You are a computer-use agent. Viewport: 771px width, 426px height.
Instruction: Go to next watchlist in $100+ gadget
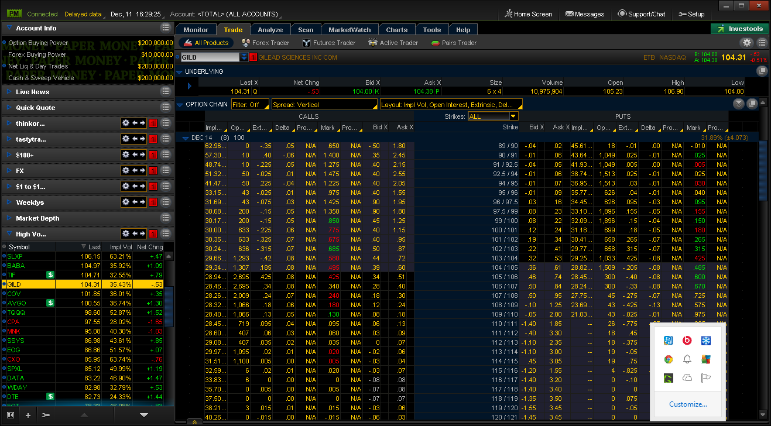142,155
